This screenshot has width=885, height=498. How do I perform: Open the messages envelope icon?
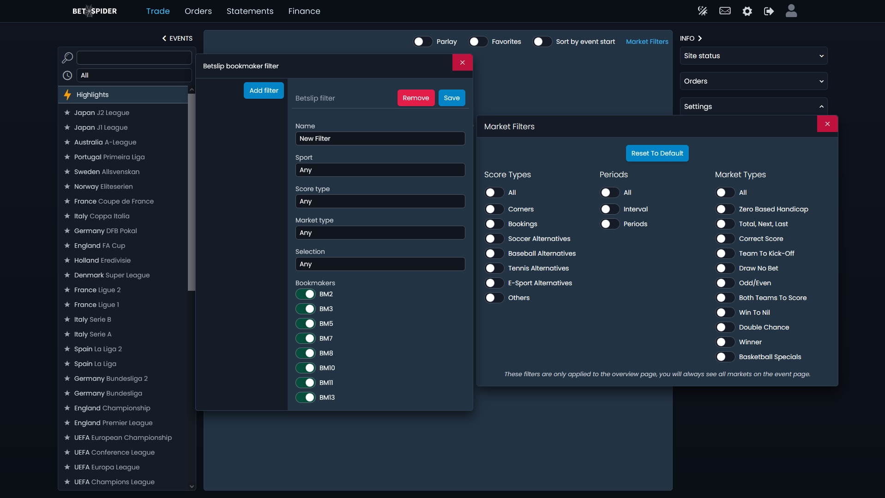coord(725,11)
